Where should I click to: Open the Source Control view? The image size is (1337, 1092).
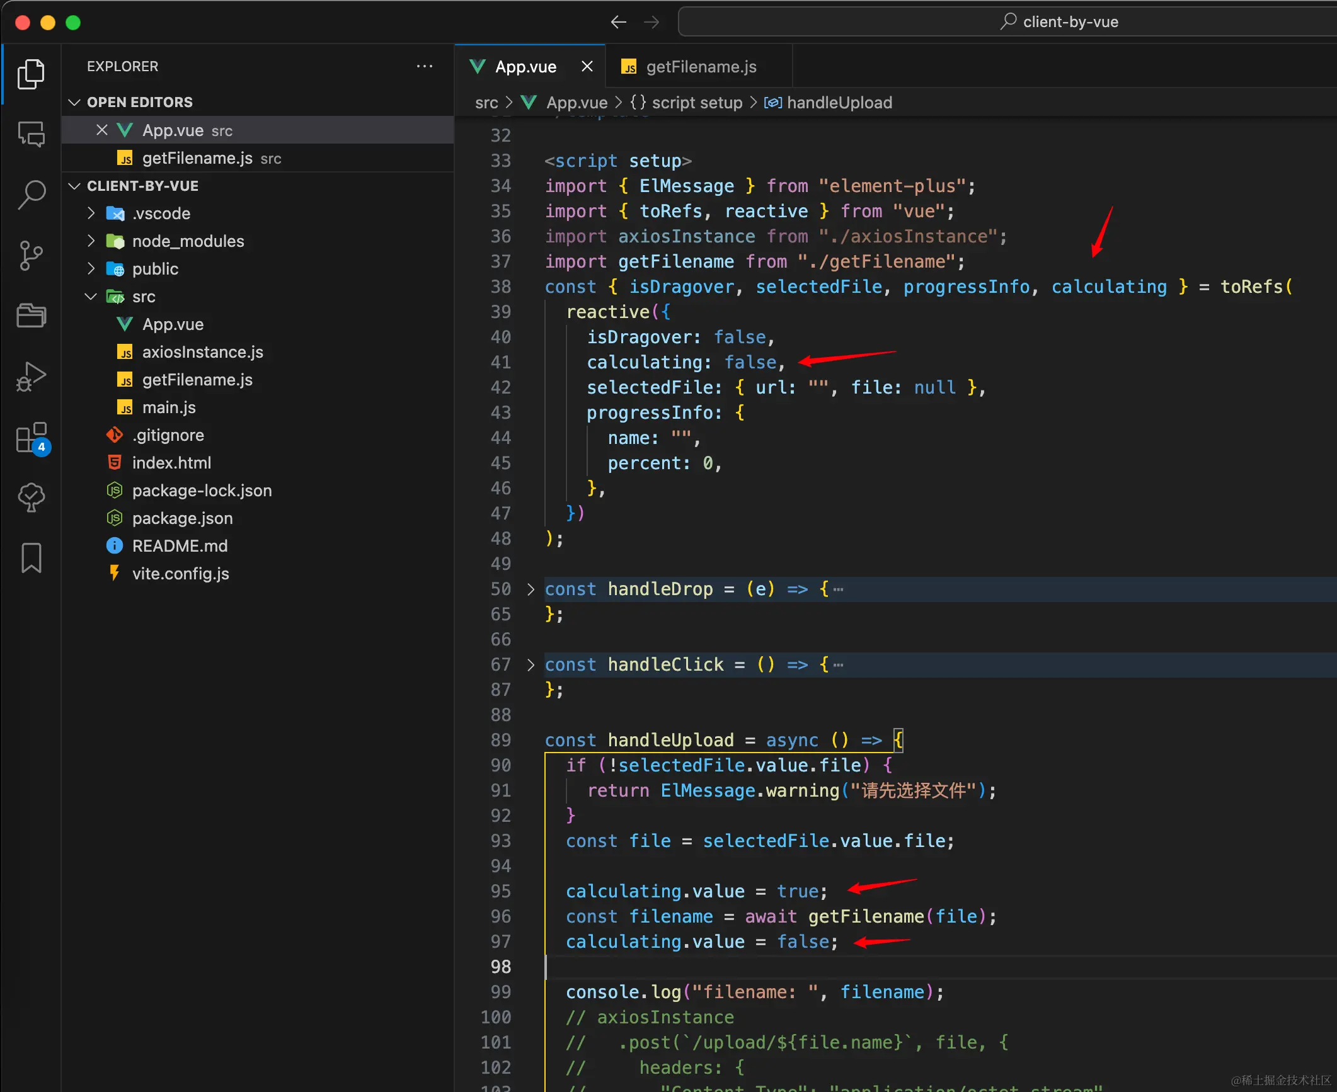click(31, 255)
